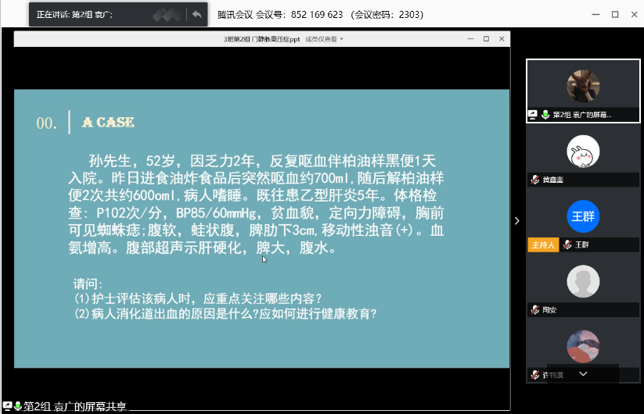This screenshot has width=644, height=414.
Task: Click the orange 主持人 host badge
Action: (x=543, y=244)
